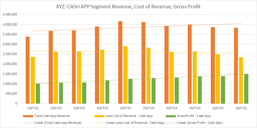
Task: Click the yellow cost bar for 1QFY23
Action: pos(33,80)
